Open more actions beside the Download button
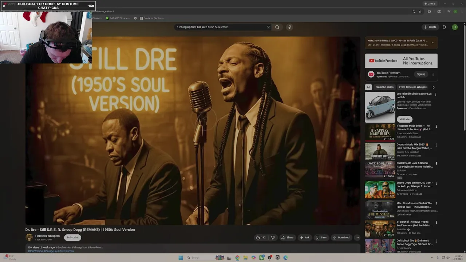The width and height of the screenshot is (466, 262). 357,238
